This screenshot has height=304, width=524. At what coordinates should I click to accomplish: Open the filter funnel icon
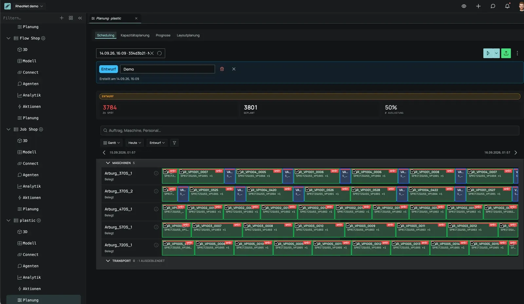(x=175, y=143)
